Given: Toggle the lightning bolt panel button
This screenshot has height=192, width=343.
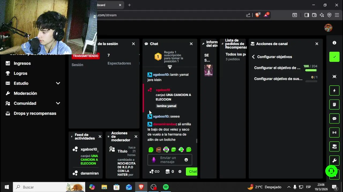Looking at the screenshot, I should [334, 91].
